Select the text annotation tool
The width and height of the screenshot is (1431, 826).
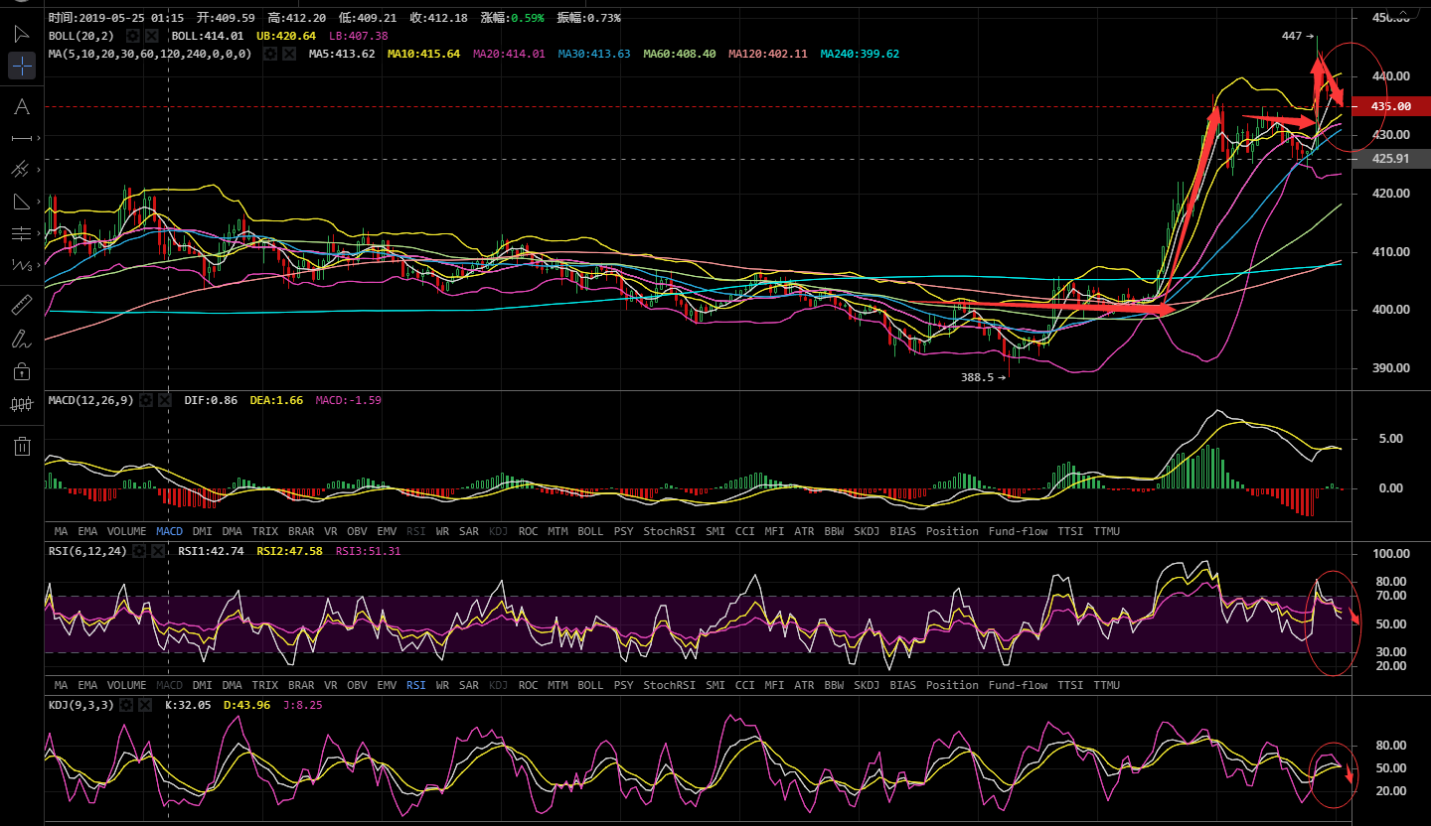coord(22,106)
